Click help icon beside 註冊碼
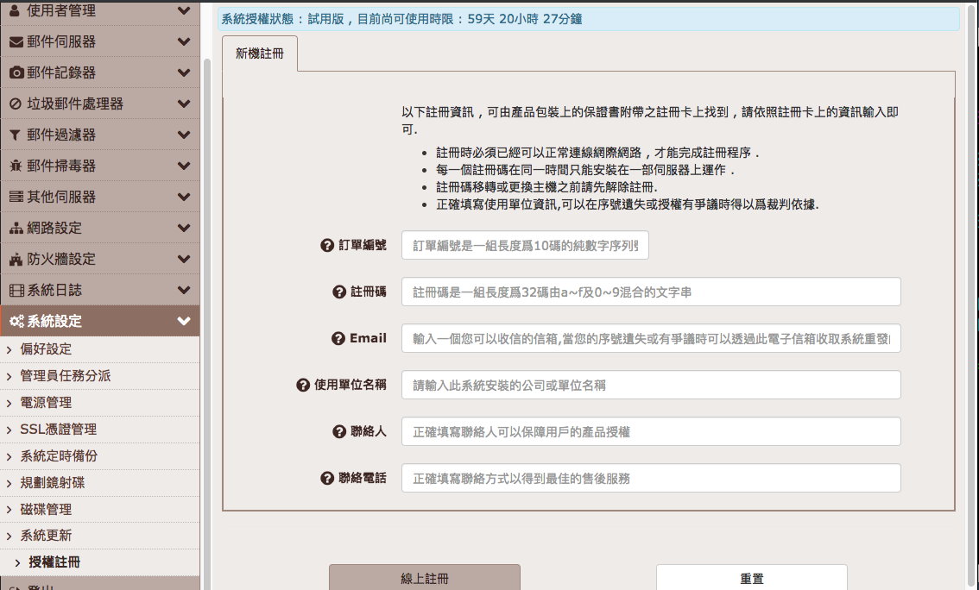 339,292
